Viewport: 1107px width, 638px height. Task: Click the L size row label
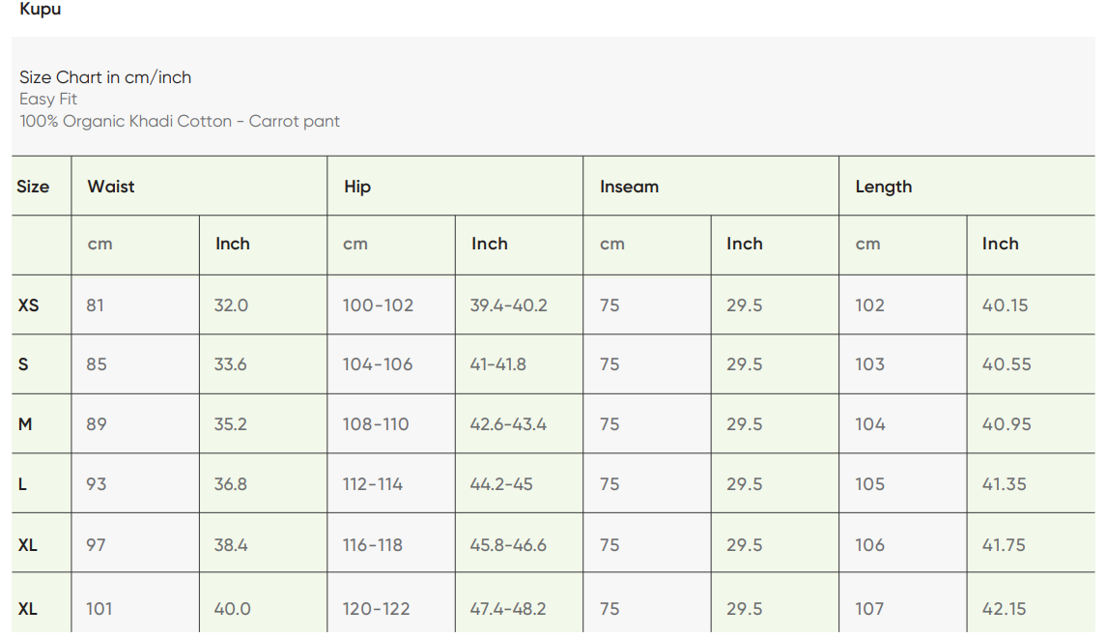pos(22,484)
